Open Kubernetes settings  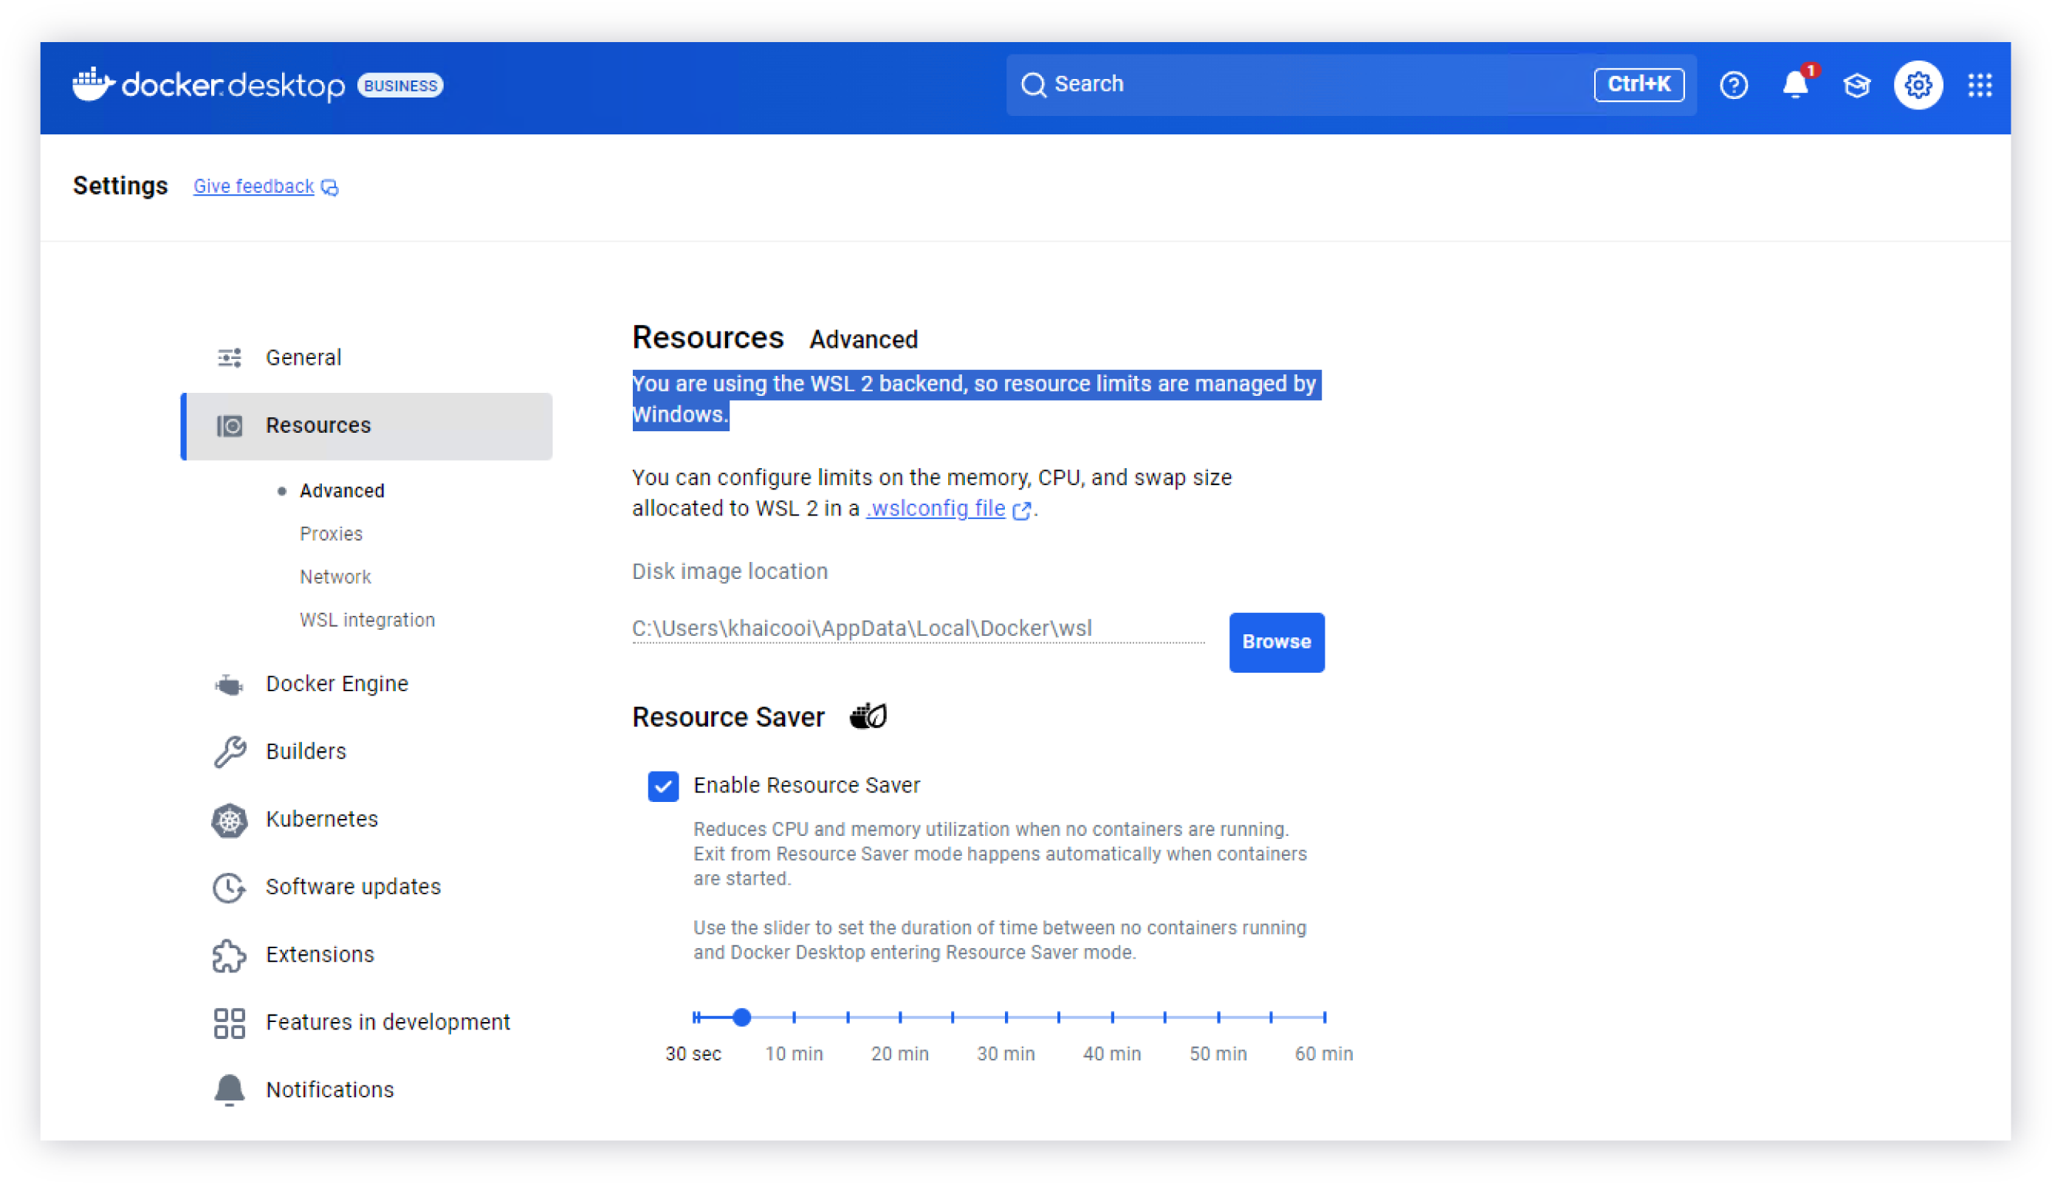(x=366, y=820)
